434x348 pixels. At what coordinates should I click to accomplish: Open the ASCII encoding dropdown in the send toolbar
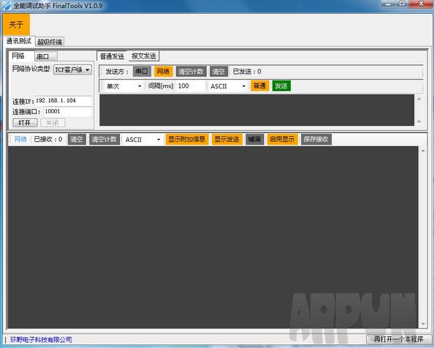point(227,86)
